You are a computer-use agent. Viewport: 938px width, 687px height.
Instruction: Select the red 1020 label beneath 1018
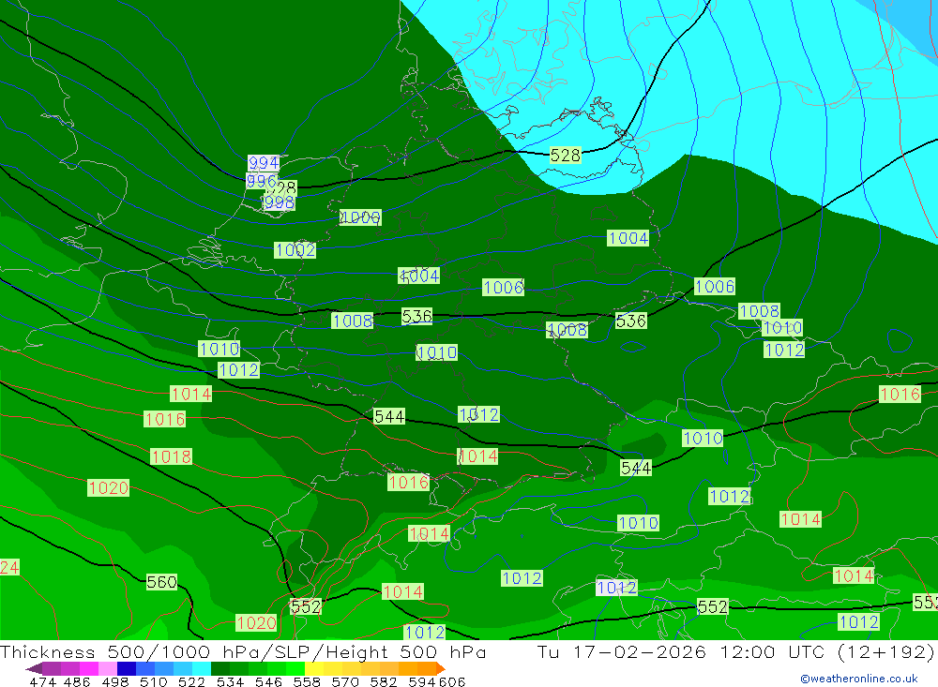tap(108, 487)
